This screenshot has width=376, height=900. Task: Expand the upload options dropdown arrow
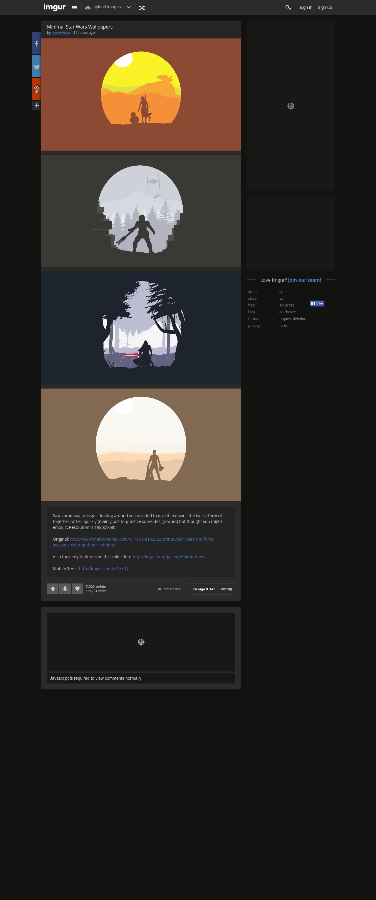[129, 7]
